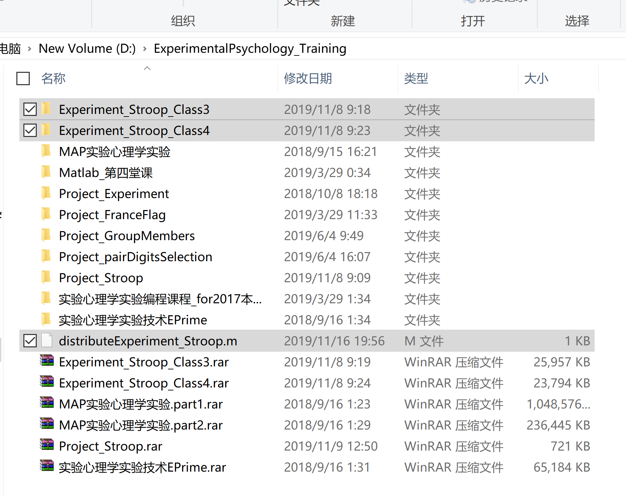Click the WinRAR icon for MAP实验心理学实验.part1.rar
626x497 pixels.
[x=47, y=404]
